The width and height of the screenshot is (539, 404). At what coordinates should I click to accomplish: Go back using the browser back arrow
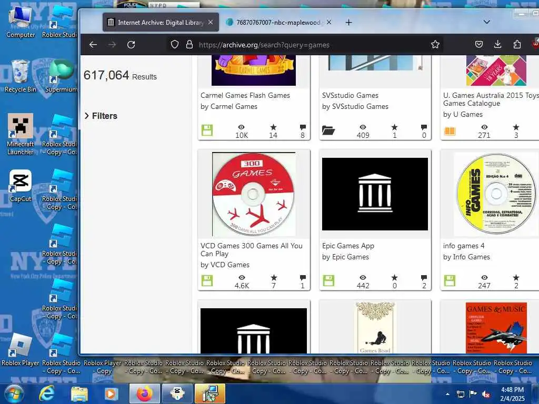pos(93,45)
